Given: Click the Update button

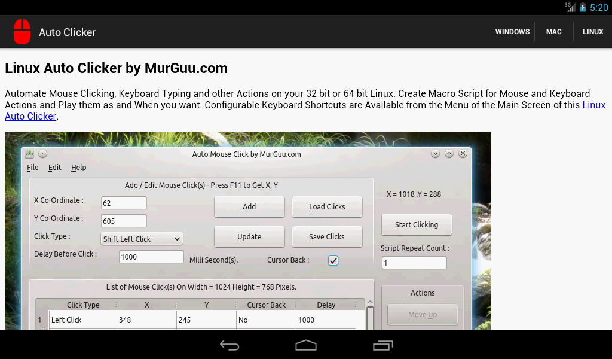Looking at the screenshot, I should coord(249,237).
